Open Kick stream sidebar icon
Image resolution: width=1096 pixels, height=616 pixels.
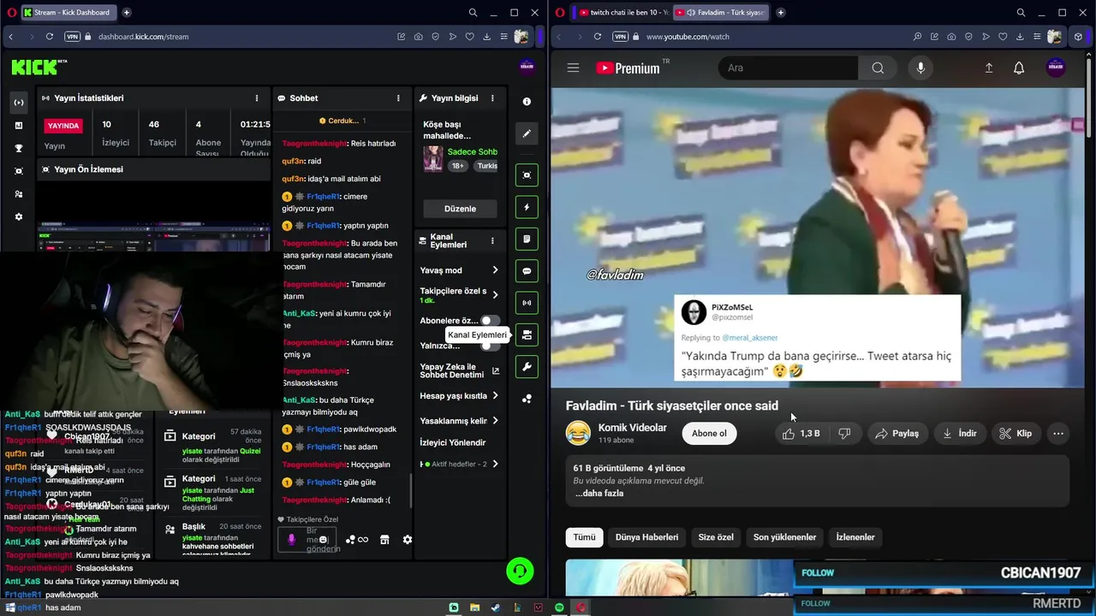19,102
